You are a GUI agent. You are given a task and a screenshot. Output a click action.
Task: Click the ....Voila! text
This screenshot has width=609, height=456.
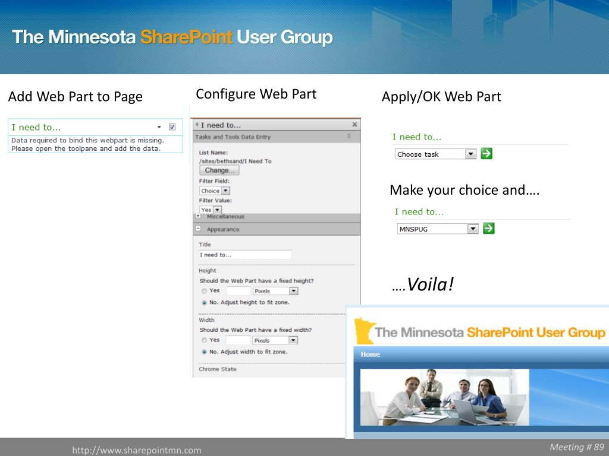(x=423, y=284)
